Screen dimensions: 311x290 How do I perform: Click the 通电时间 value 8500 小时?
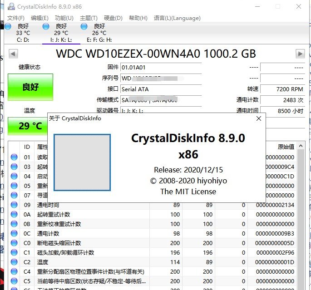click(x=283, y=111)
